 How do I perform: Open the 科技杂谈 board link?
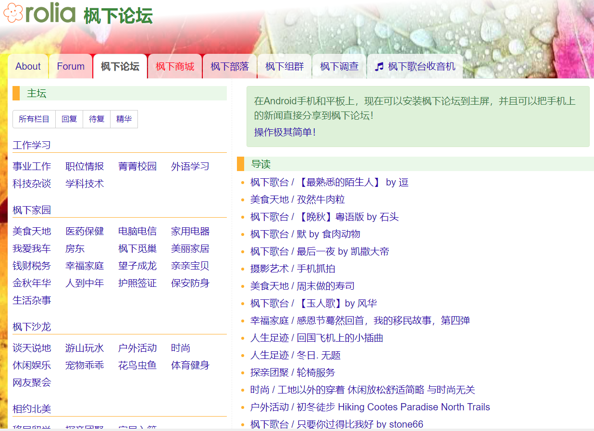[32, 184]
